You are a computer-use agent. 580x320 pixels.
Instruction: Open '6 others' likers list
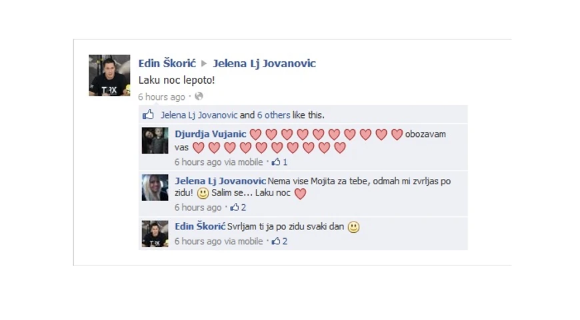coord(273,115)
